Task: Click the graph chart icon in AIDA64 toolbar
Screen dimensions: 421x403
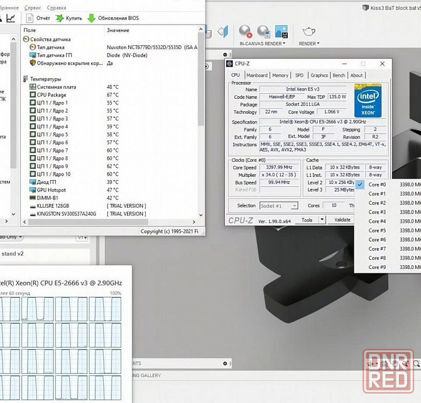Action: [x=11, y=18]
